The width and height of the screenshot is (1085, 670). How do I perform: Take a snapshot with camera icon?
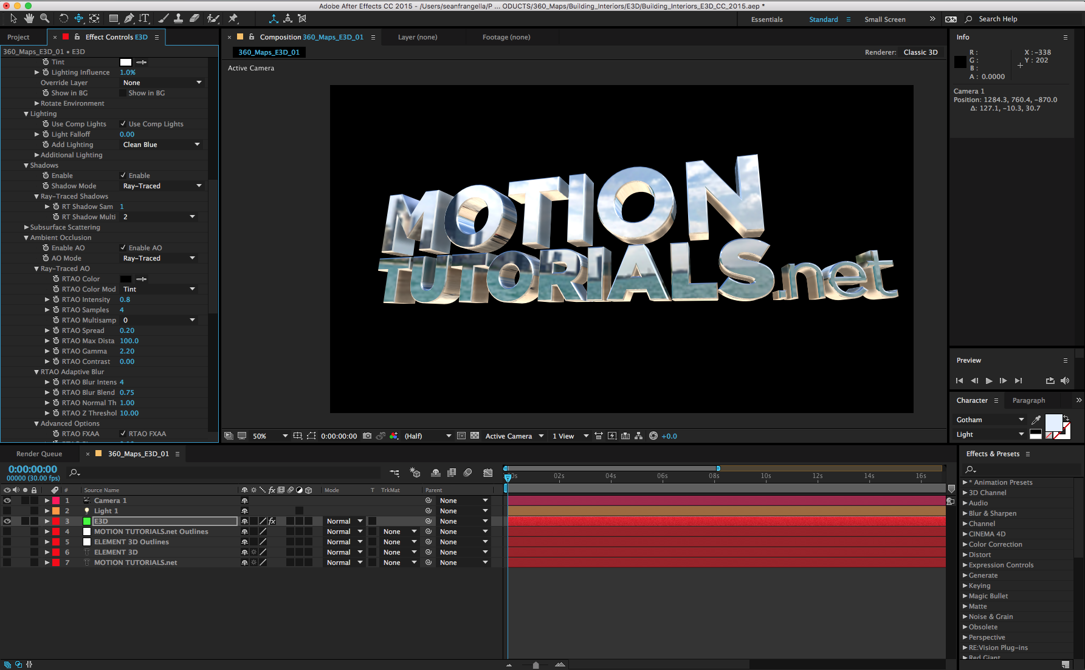point(367,436)
